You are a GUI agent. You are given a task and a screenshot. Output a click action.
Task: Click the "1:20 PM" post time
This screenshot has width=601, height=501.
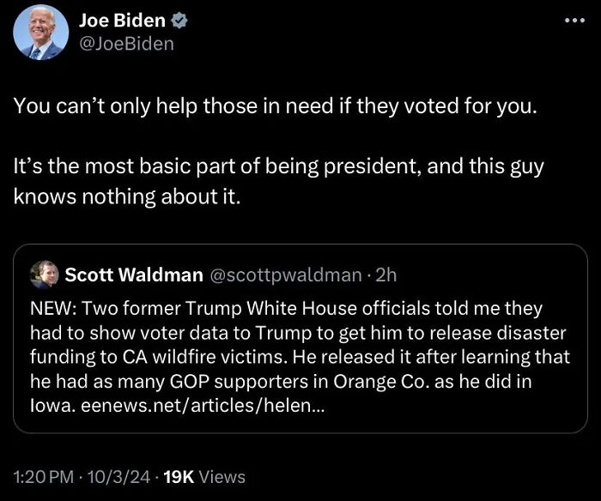pyautogui.click(x=44, y=477)
